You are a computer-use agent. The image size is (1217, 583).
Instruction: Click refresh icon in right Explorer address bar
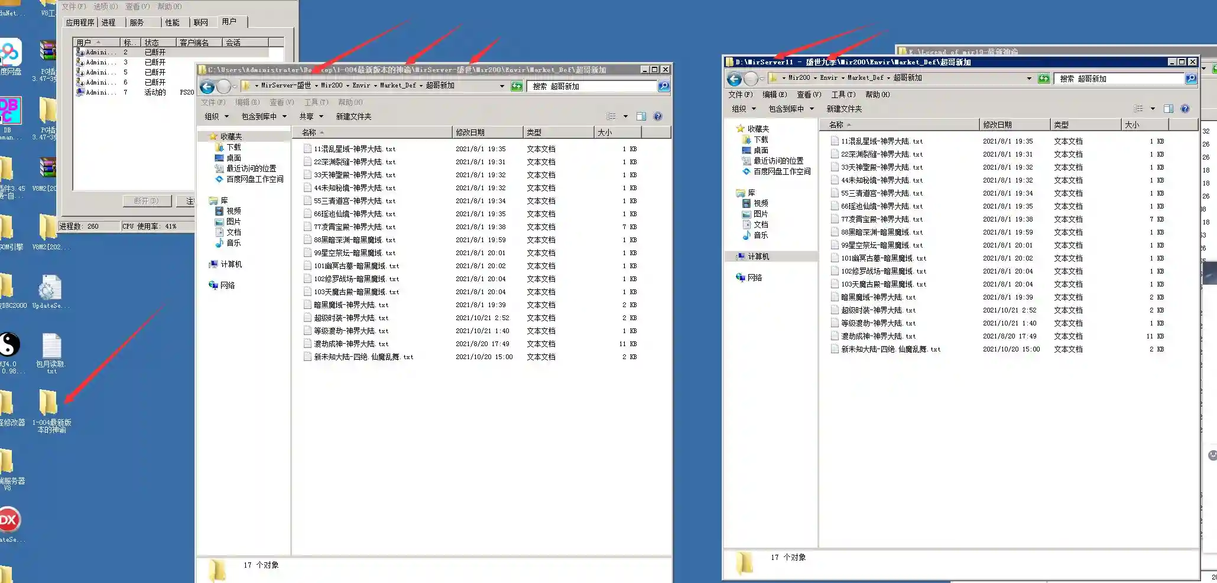coord(1044,79)
